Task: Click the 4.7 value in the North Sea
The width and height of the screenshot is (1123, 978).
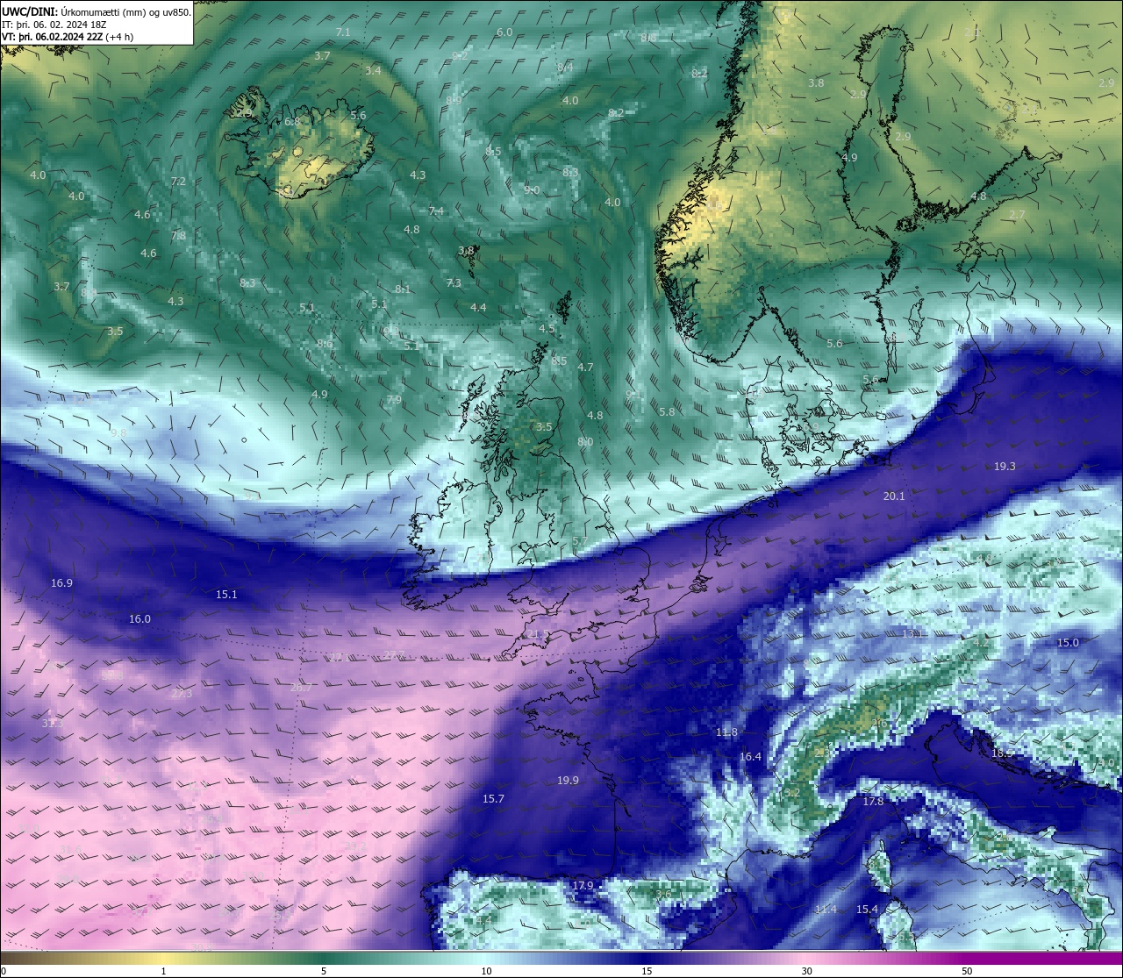Action: 585,368
